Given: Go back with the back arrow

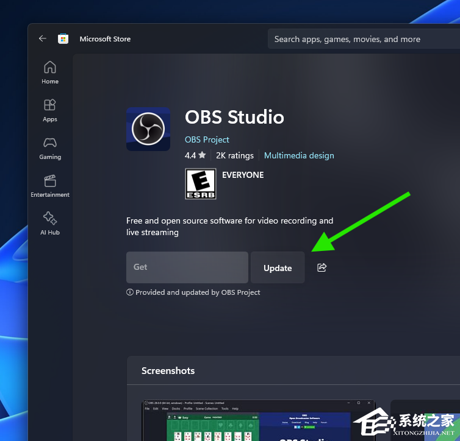Looking at the screenshot, I should click(x=43, y=38).
